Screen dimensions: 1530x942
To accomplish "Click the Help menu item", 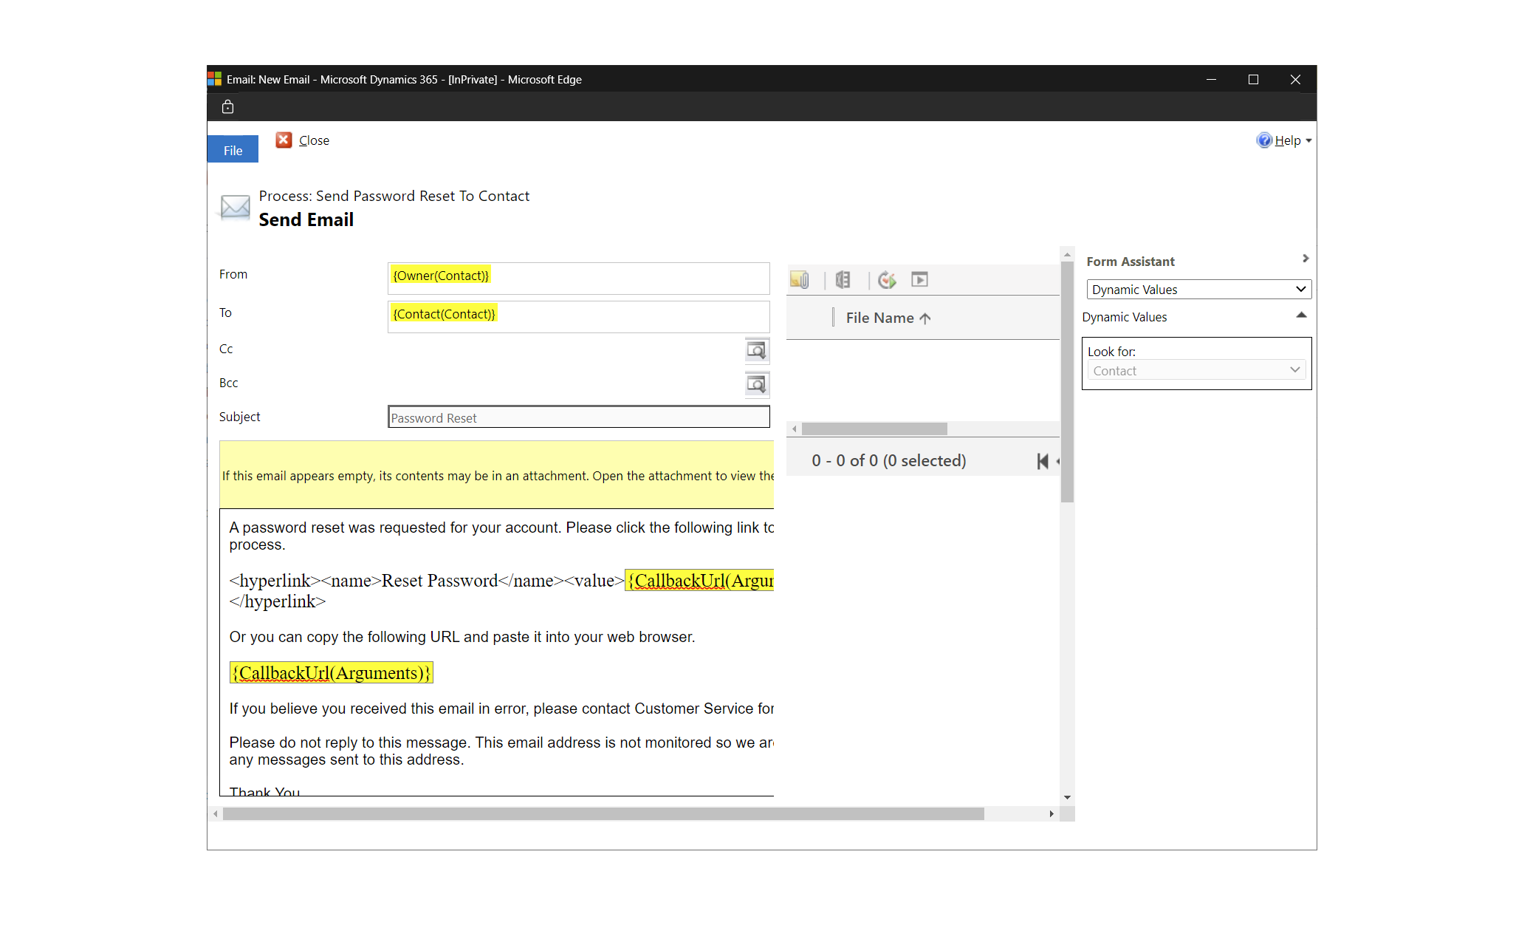I will coord(1285,139).
